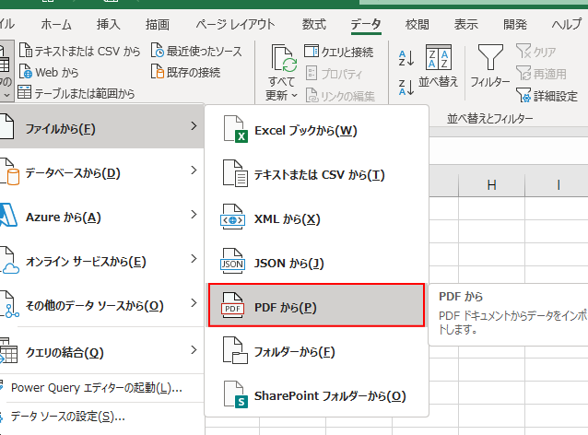This screenshot has height=435, width=588.
Task: Click the Excel workbook file icon
Action: [x=235, y=129]
